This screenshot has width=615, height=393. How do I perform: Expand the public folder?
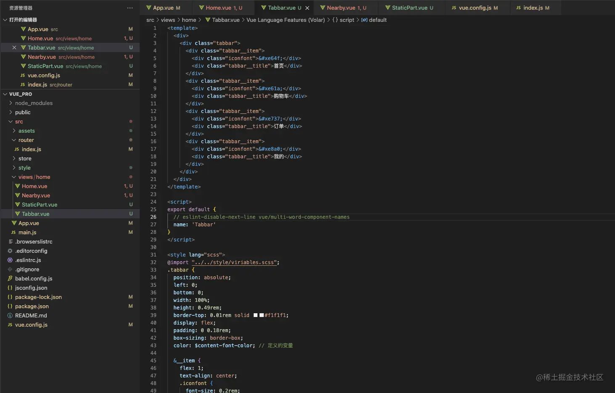[23, 112]
